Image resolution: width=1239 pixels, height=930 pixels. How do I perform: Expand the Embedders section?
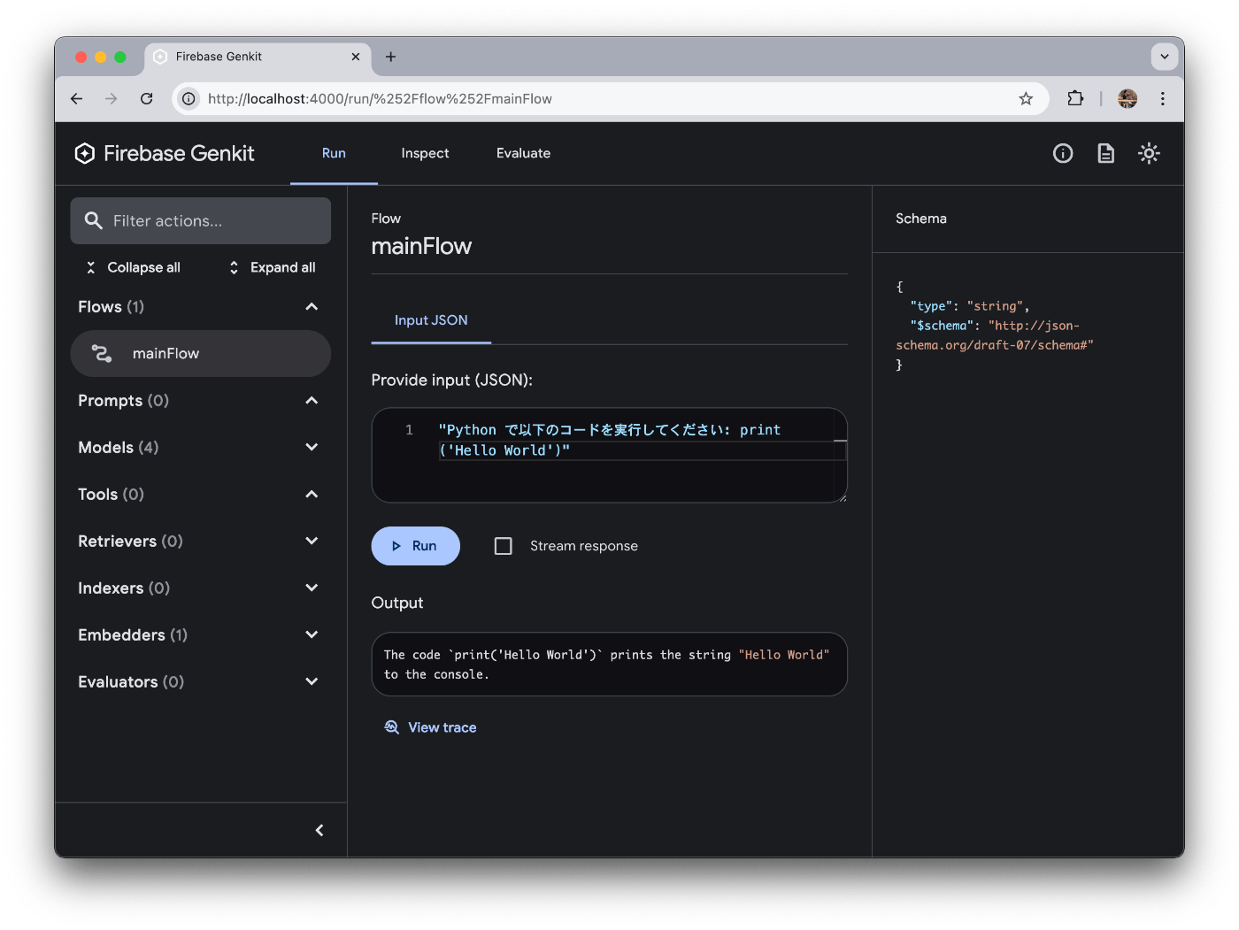312,635
